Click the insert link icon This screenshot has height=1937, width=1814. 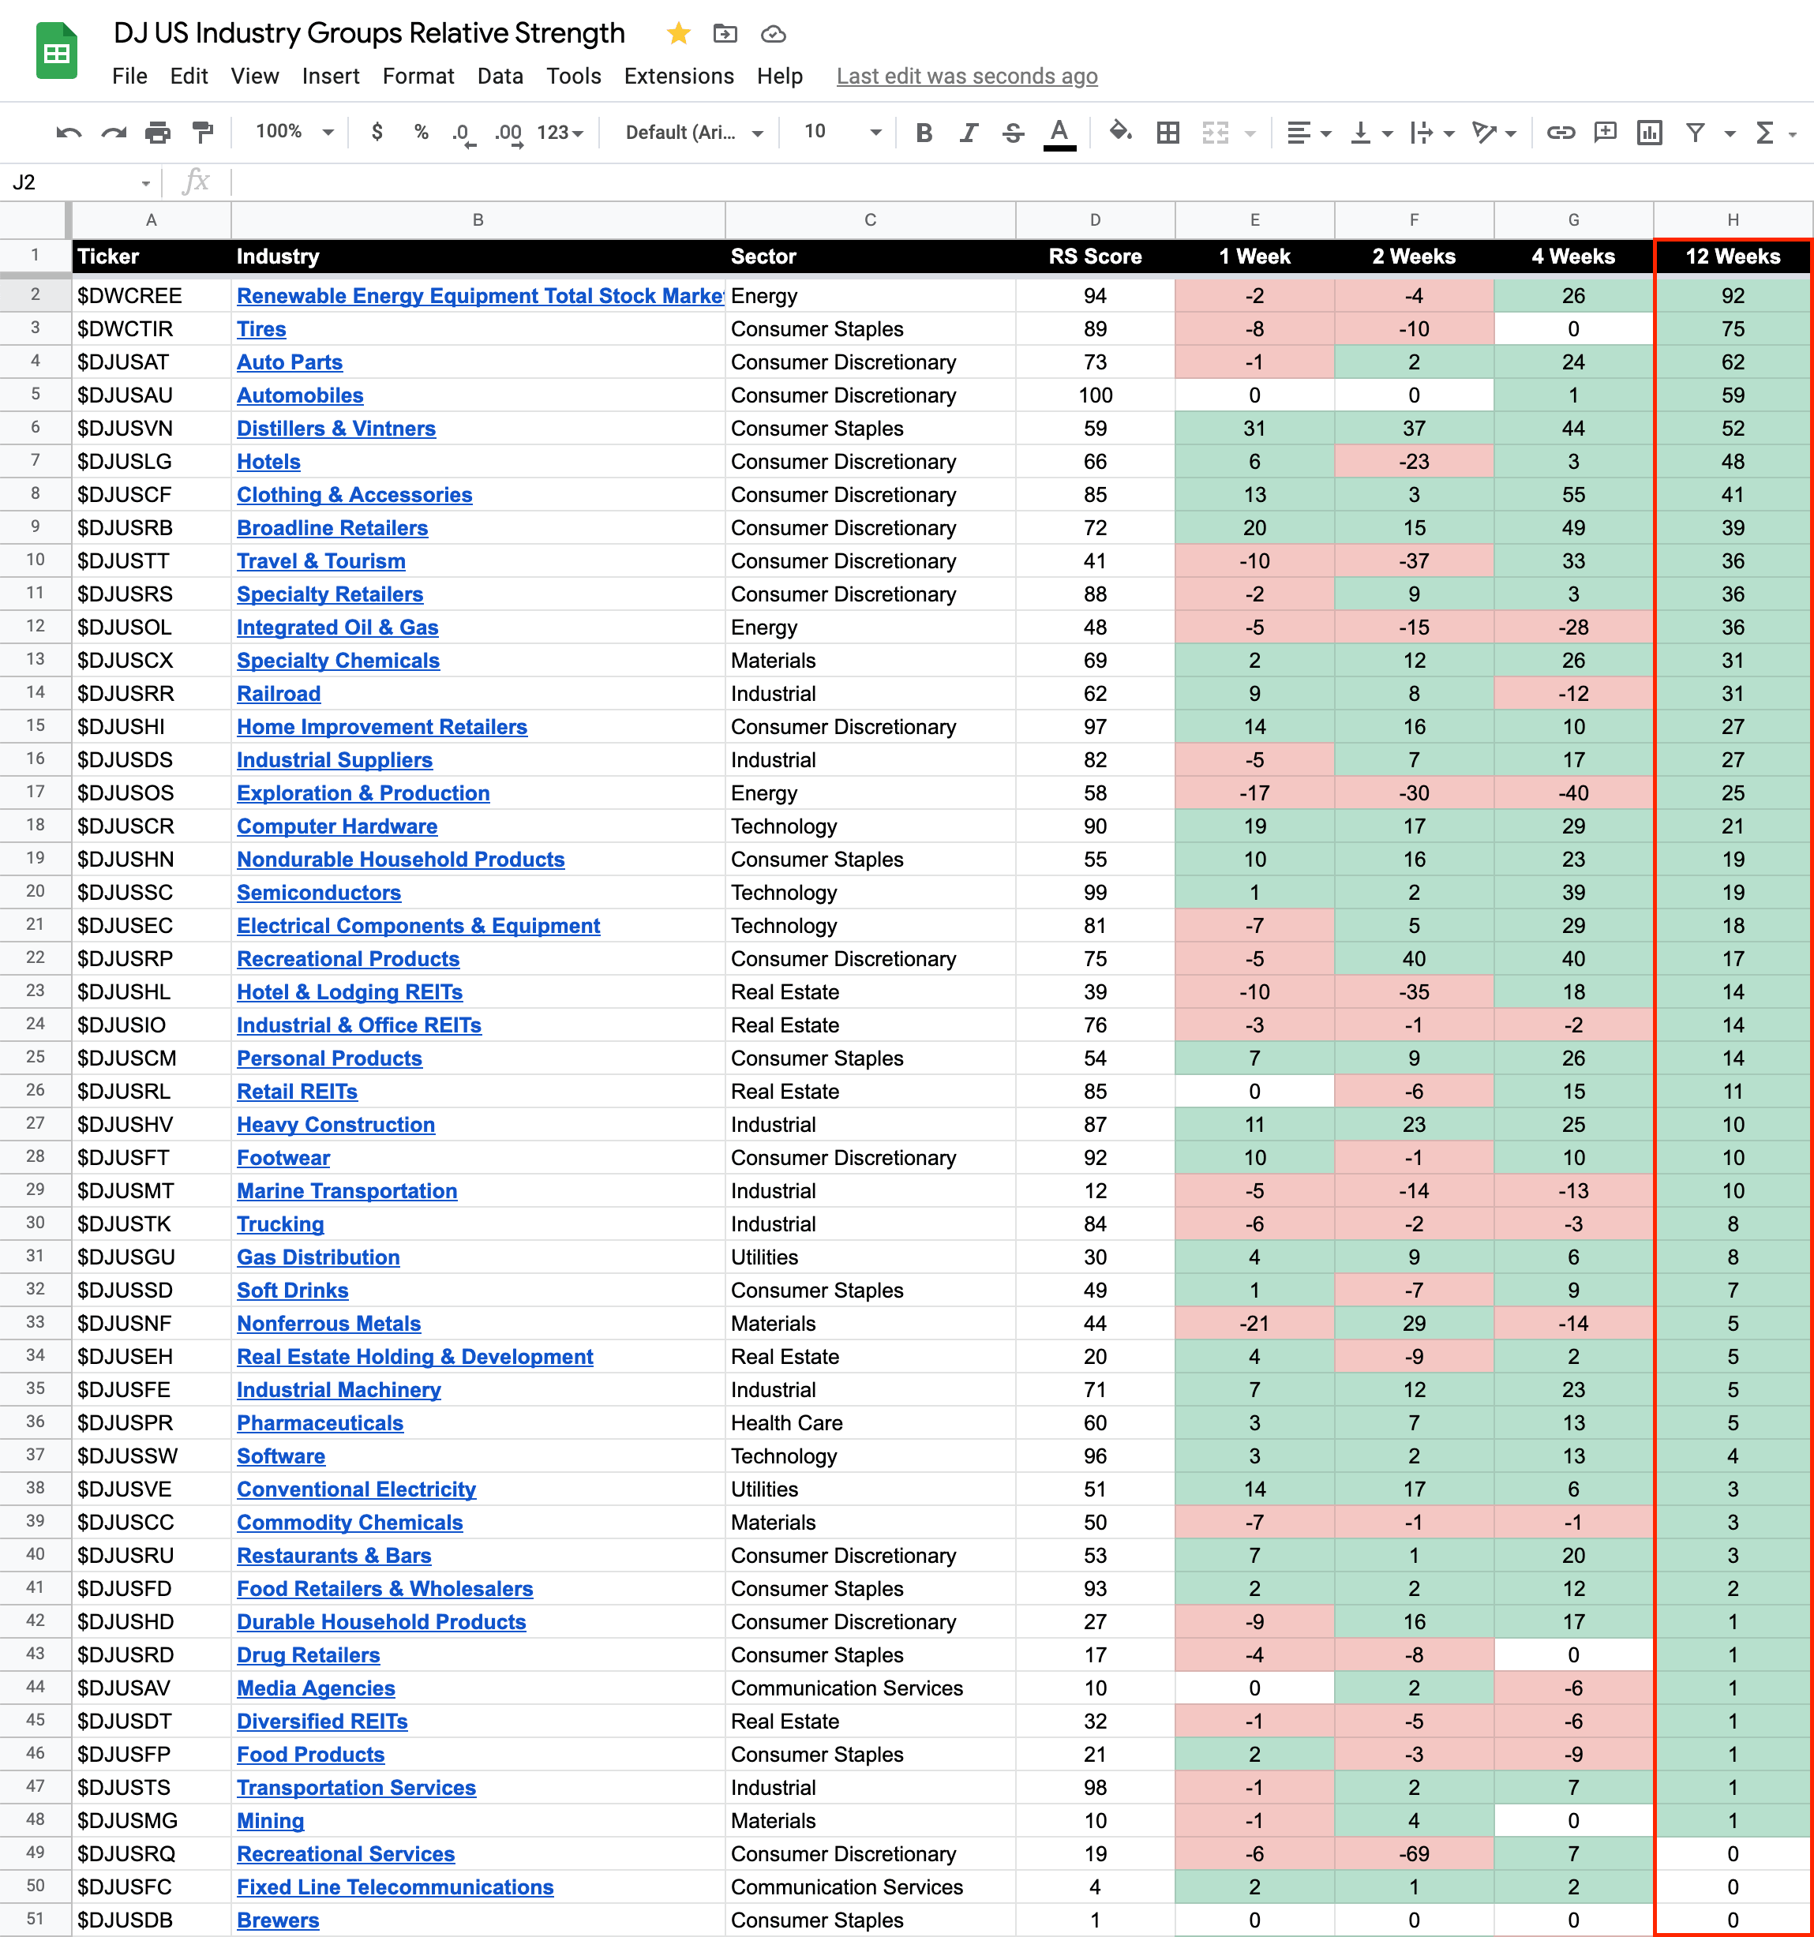coord(1561,133)
